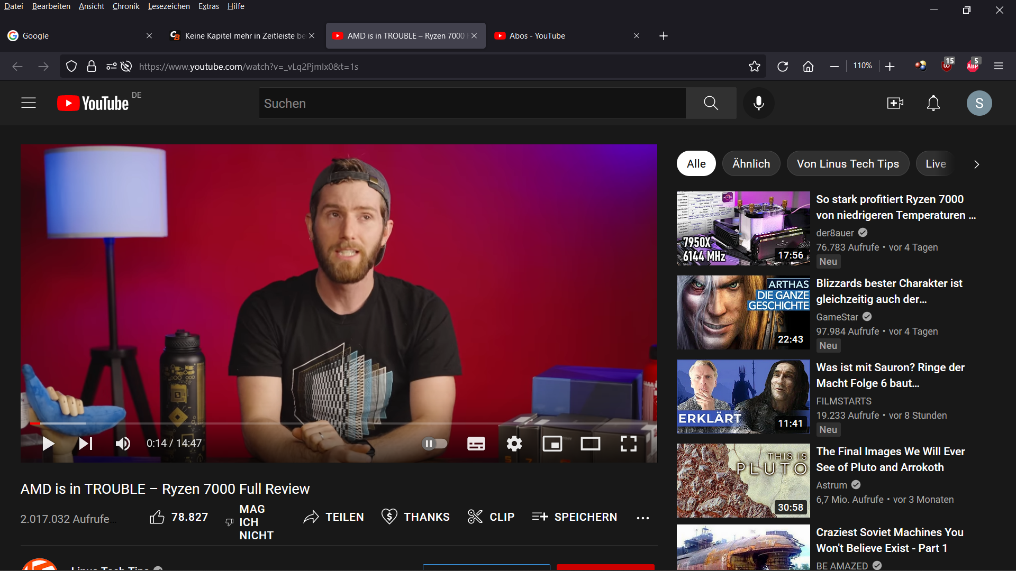Expand more video actions via the three dots

[x=642, y=518]
